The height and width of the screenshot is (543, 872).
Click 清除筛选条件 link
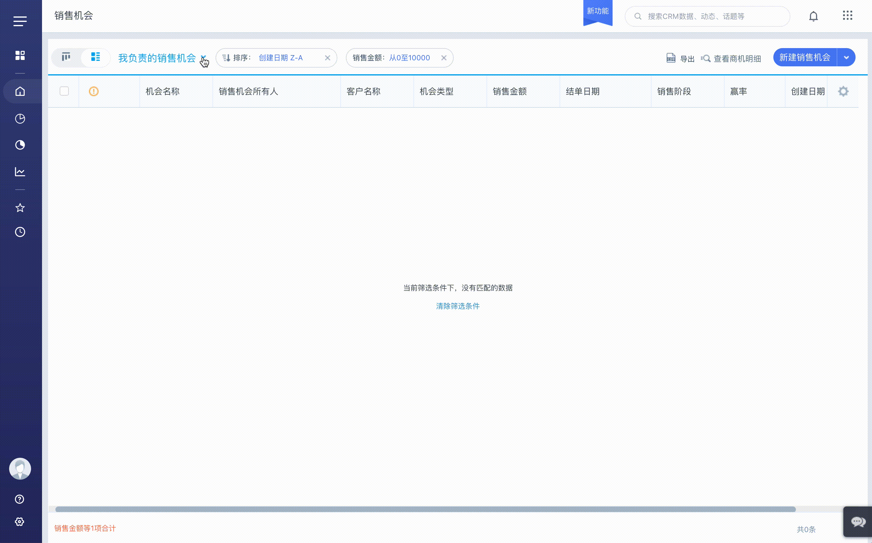[x=458, y=306]
